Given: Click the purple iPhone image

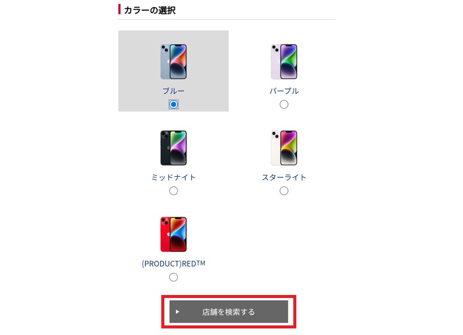Looking at the screenshot, I should click(x=284, y=62).
